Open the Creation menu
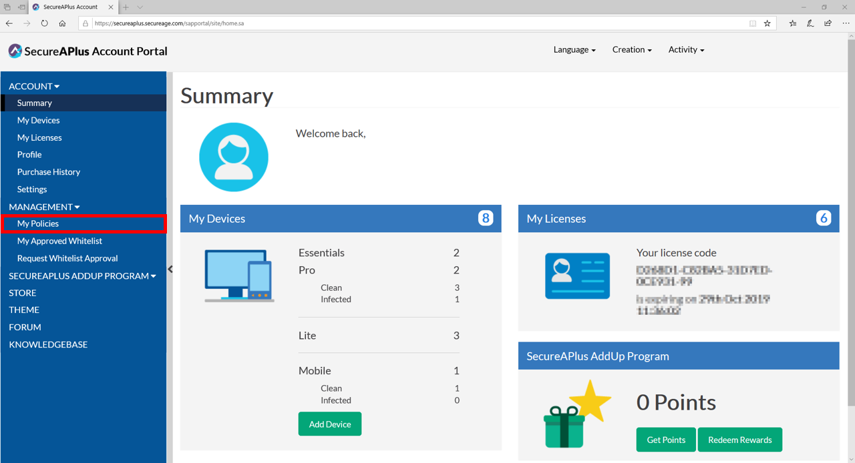855x463 pixels. (x=631, y=49)
